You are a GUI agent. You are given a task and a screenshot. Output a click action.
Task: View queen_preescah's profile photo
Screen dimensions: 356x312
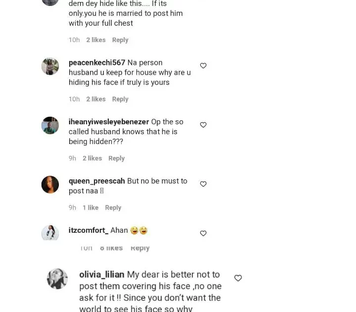tap(50, 185)
